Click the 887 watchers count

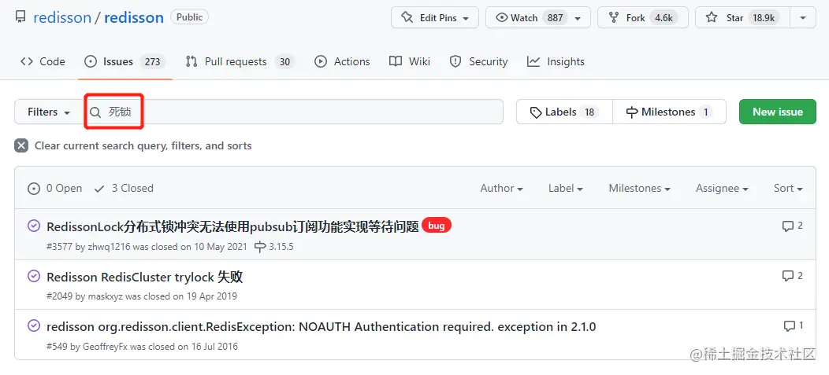[555, 17]
